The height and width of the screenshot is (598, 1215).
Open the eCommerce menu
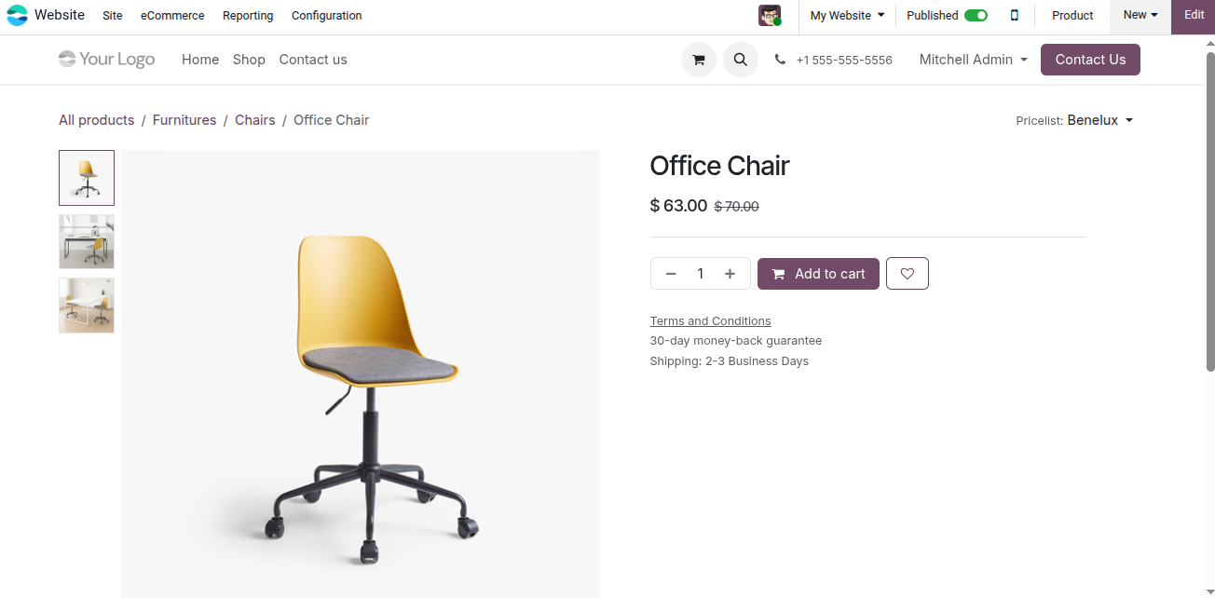(172, 15)
